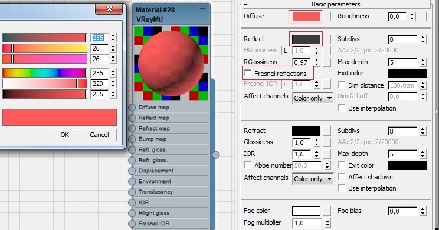Viewport: 439px width, 230px height.
Task: Open the Diffuse color swatch
Action: tap(306, 16)
